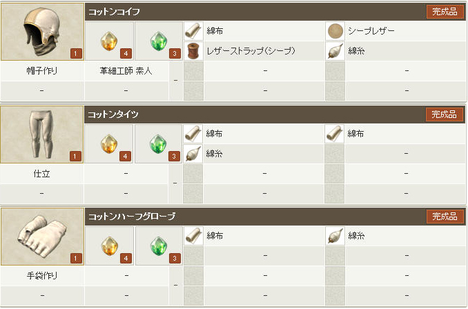Click the 革細工師 素人 skill label
This screenshot has width=468, height=309.
coord(126,70)
